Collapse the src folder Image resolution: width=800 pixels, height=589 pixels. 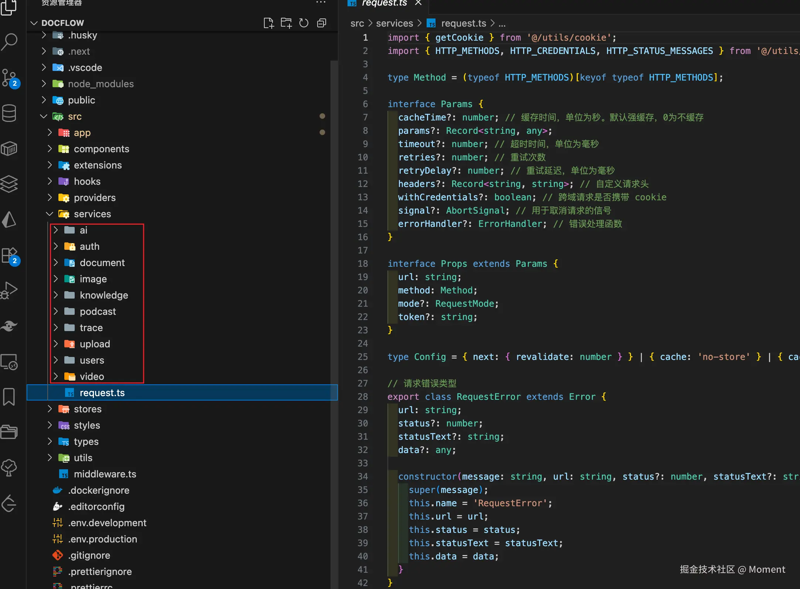tap(44, 116)
